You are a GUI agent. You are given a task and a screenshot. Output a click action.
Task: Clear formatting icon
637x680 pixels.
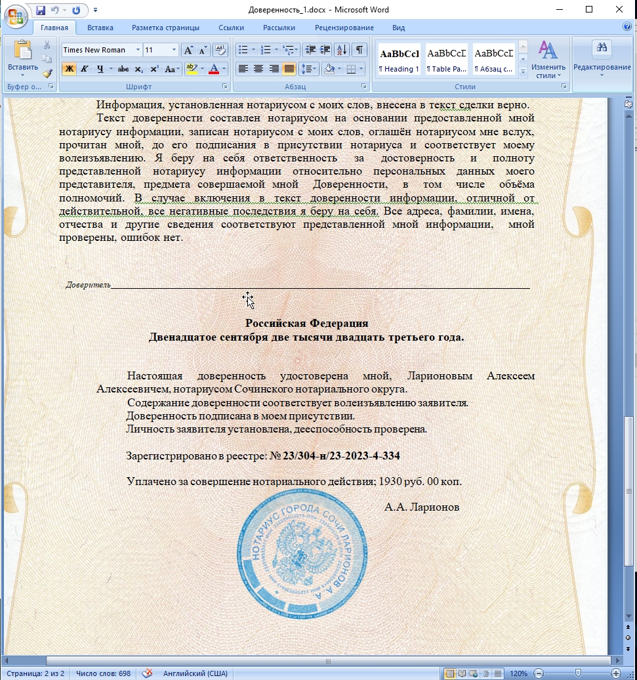pos(220,51)
